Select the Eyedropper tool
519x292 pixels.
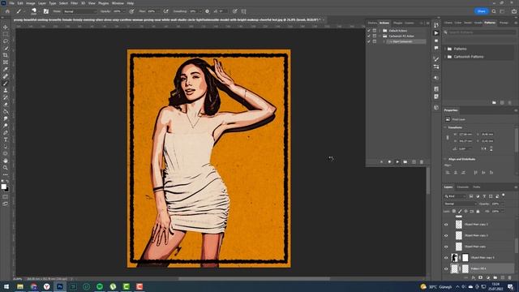(6, 69)
